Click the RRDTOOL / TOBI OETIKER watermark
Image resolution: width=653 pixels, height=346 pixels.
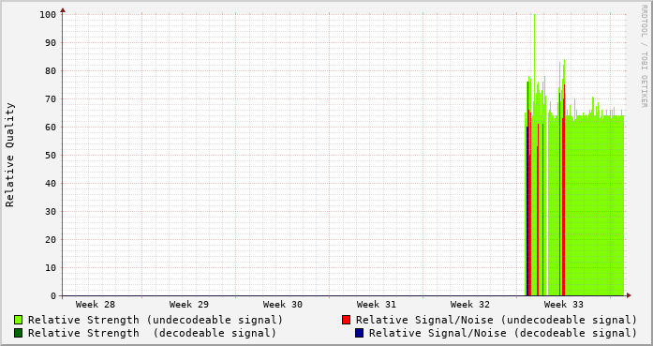pos(644,56)
